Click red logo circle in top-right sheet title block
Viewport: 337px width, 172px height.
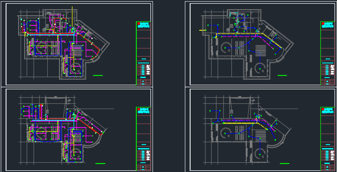tap(323, 23)
